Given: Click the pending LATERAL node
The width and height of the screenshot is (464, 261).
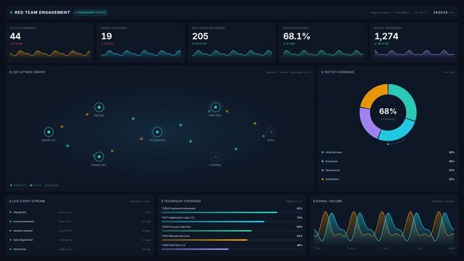Looking at the screenshot, I should (x=216, y=157).
